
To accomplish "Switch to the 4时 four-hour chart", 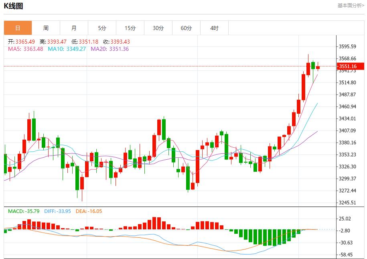I will (214, 28).
